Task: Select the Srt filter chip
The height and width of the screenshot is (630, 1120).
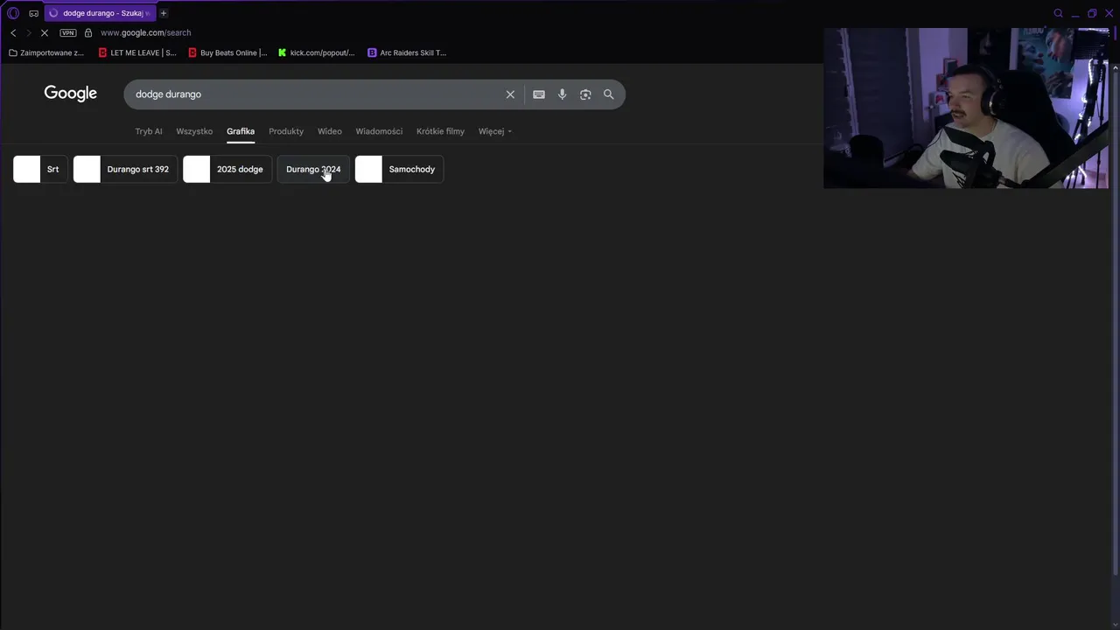Action: pyautogui.click(x=40, y=169)
